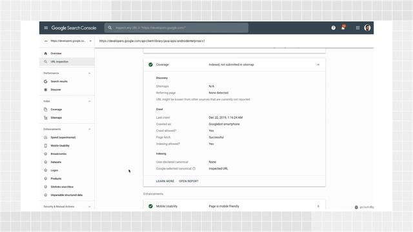413x232 pixels.
Task: Open the notifications bell
Action: pyautogui.click(x=343, y=27)
